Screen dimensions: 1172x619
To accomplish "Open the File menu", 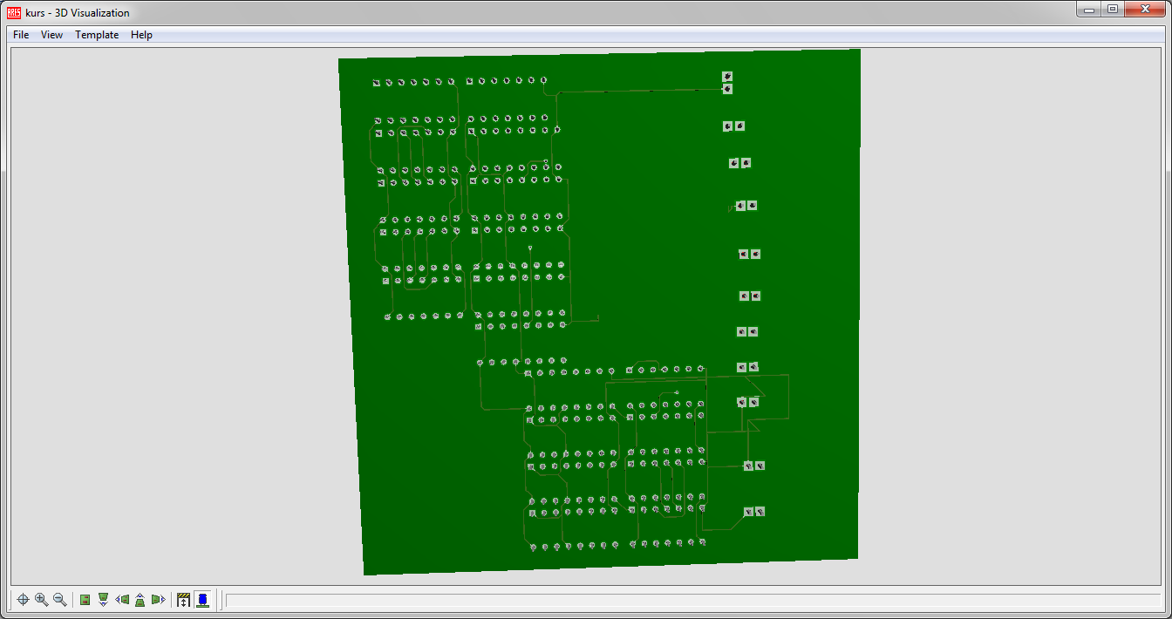I will click(x=21, y=35).
